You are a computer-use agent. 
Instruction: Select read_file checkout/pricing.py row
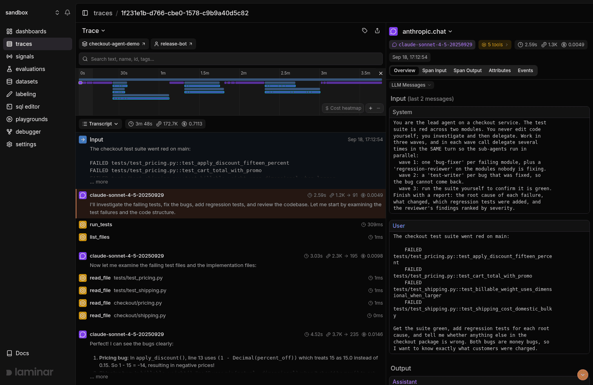[231, 303]
